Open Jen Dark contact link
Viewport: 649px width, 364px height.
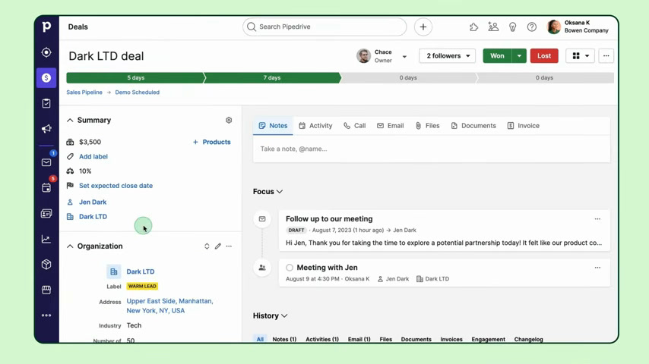pos(93,202)
